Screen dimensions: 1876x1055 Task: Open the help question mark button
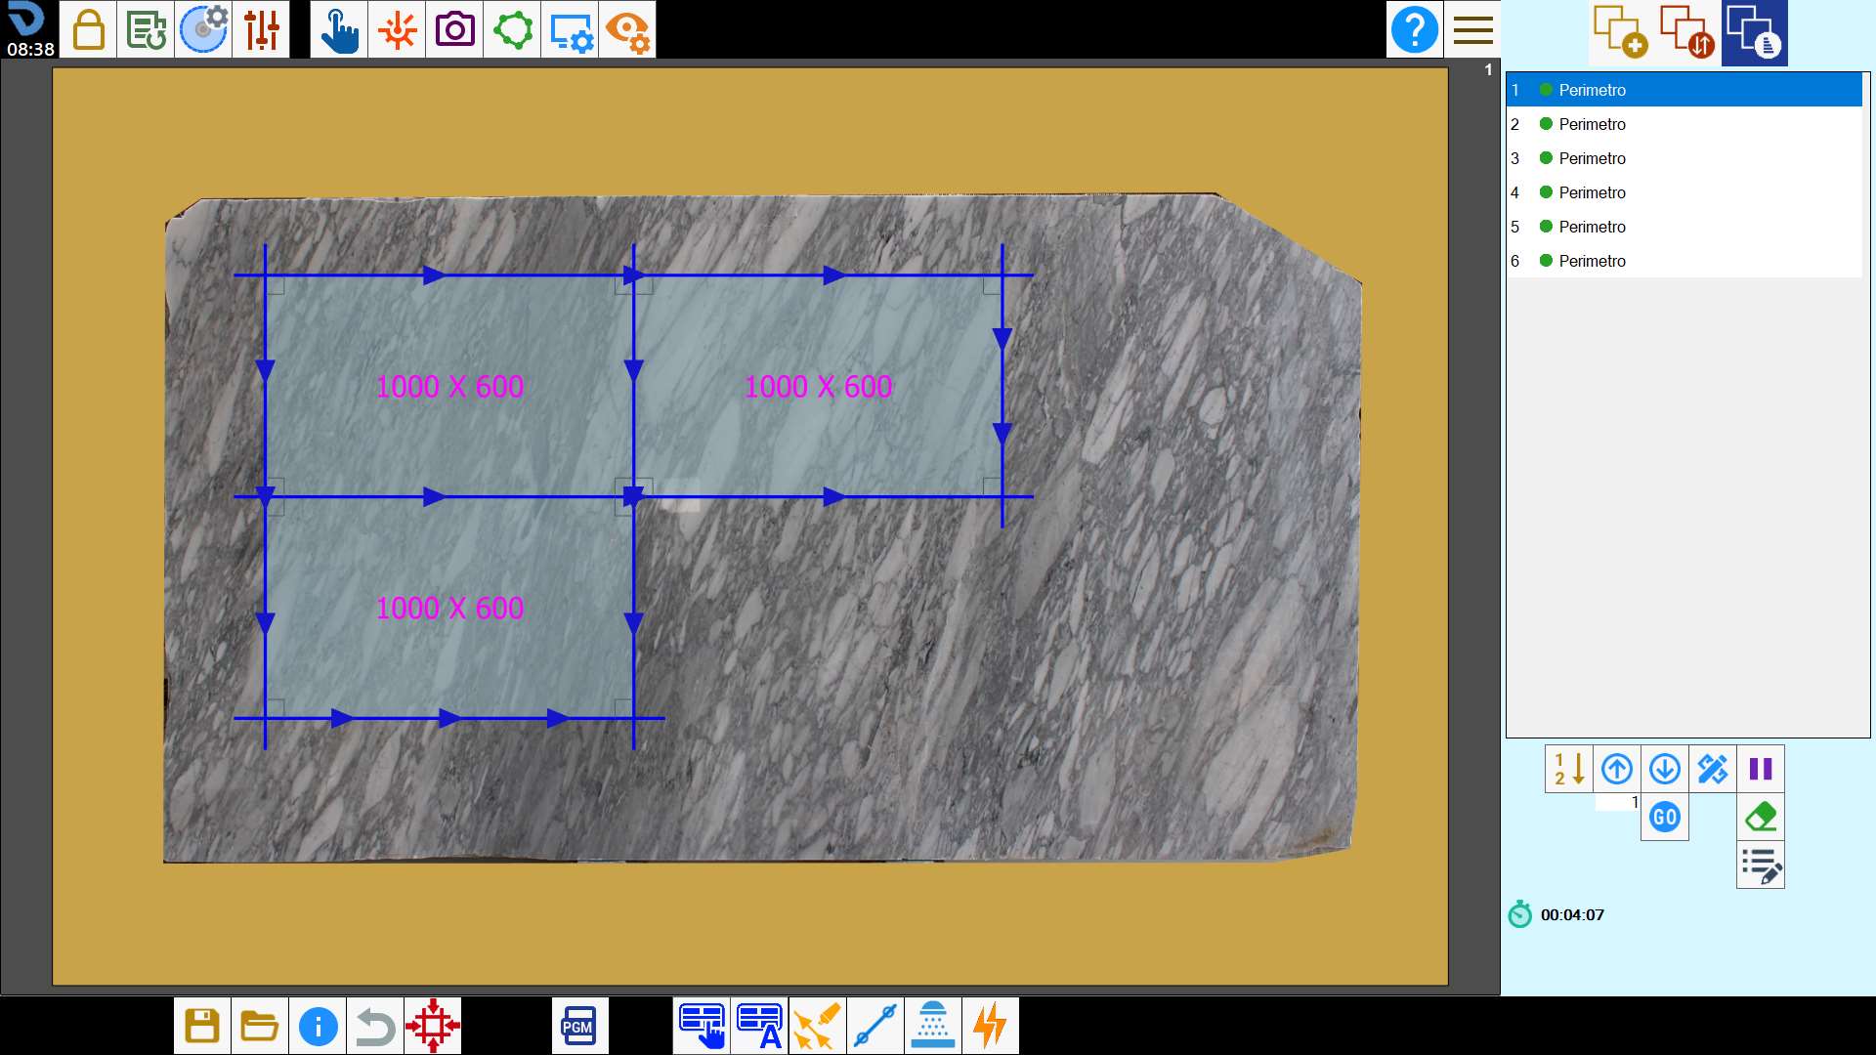[x=1415, y=29]
